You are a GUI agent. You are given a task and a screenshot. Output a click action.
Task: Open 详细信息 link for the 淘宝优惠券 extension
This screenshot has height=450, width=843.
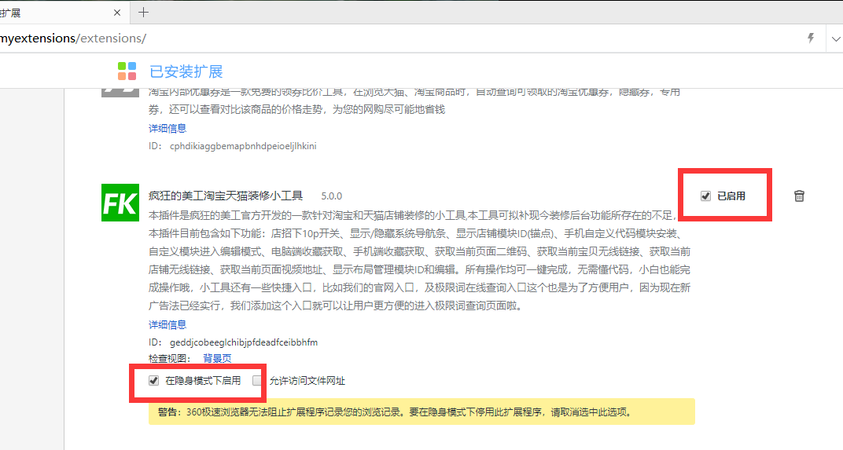click(x=167, y=128)
